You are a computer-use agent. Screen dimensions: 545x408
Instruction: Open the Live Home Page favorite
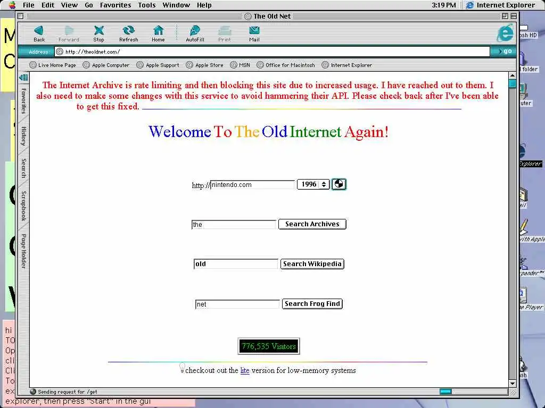[x=53, y=65]
